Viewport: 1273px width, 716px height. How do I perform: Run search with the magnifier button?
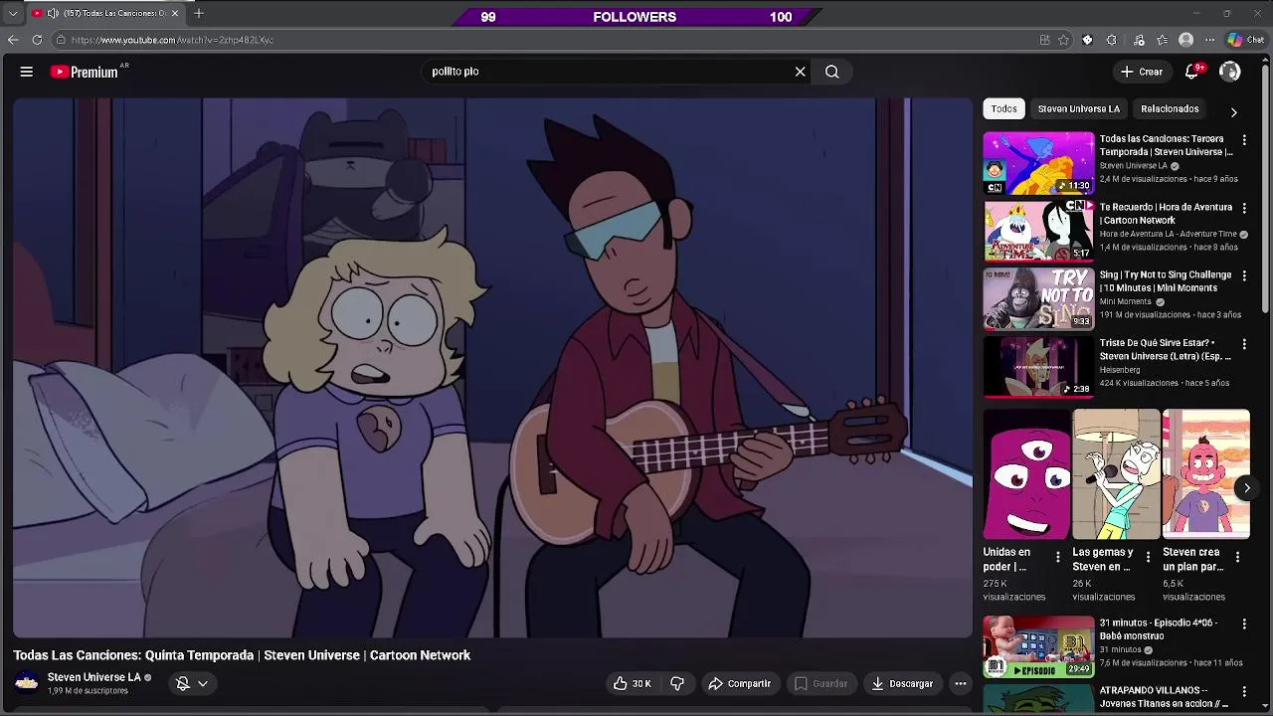(x=832, y=72)
